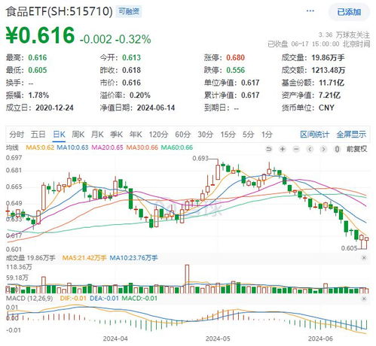
Task: Switch to the 15分 interval tab
Action: click(228, 135)
